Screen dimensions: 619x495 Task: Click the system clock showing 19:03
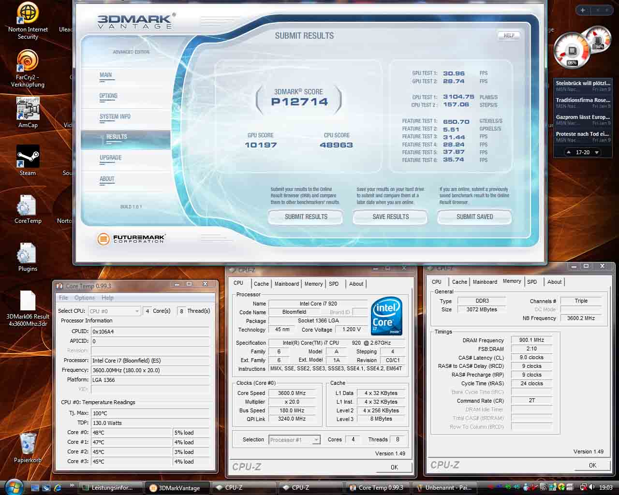605,488
